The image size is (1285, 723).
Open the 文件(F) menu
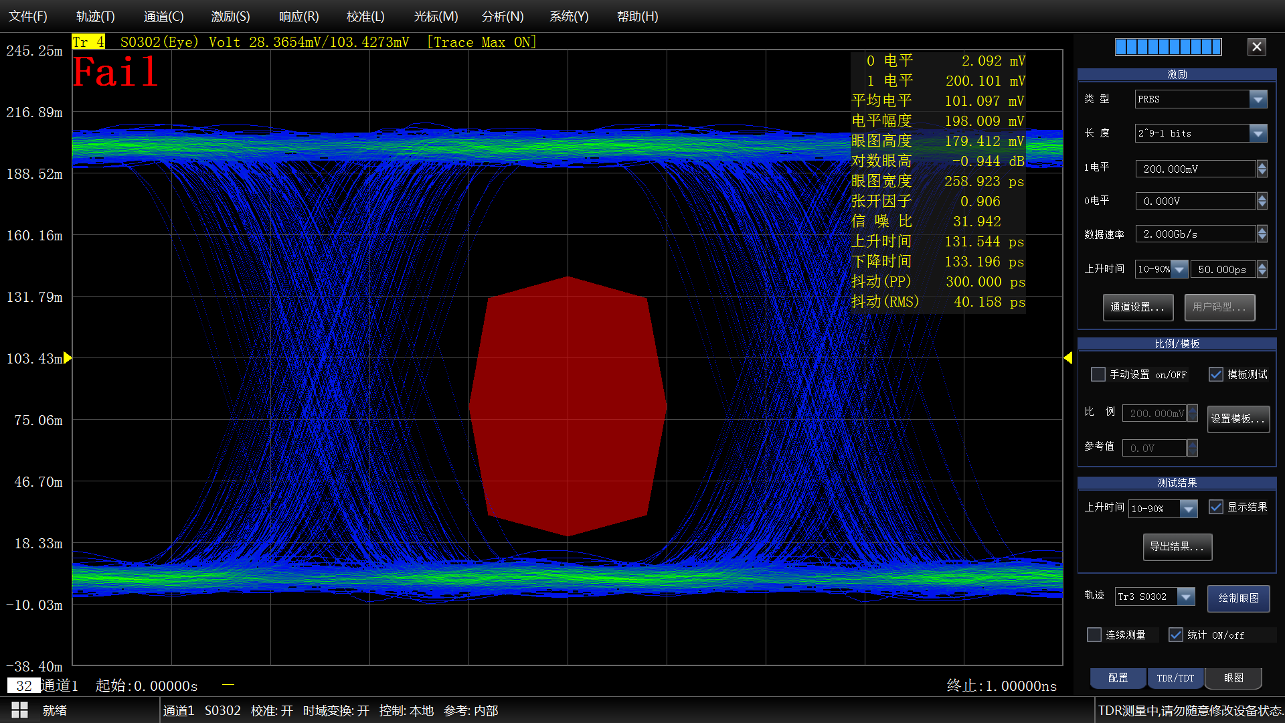(28, 16)
